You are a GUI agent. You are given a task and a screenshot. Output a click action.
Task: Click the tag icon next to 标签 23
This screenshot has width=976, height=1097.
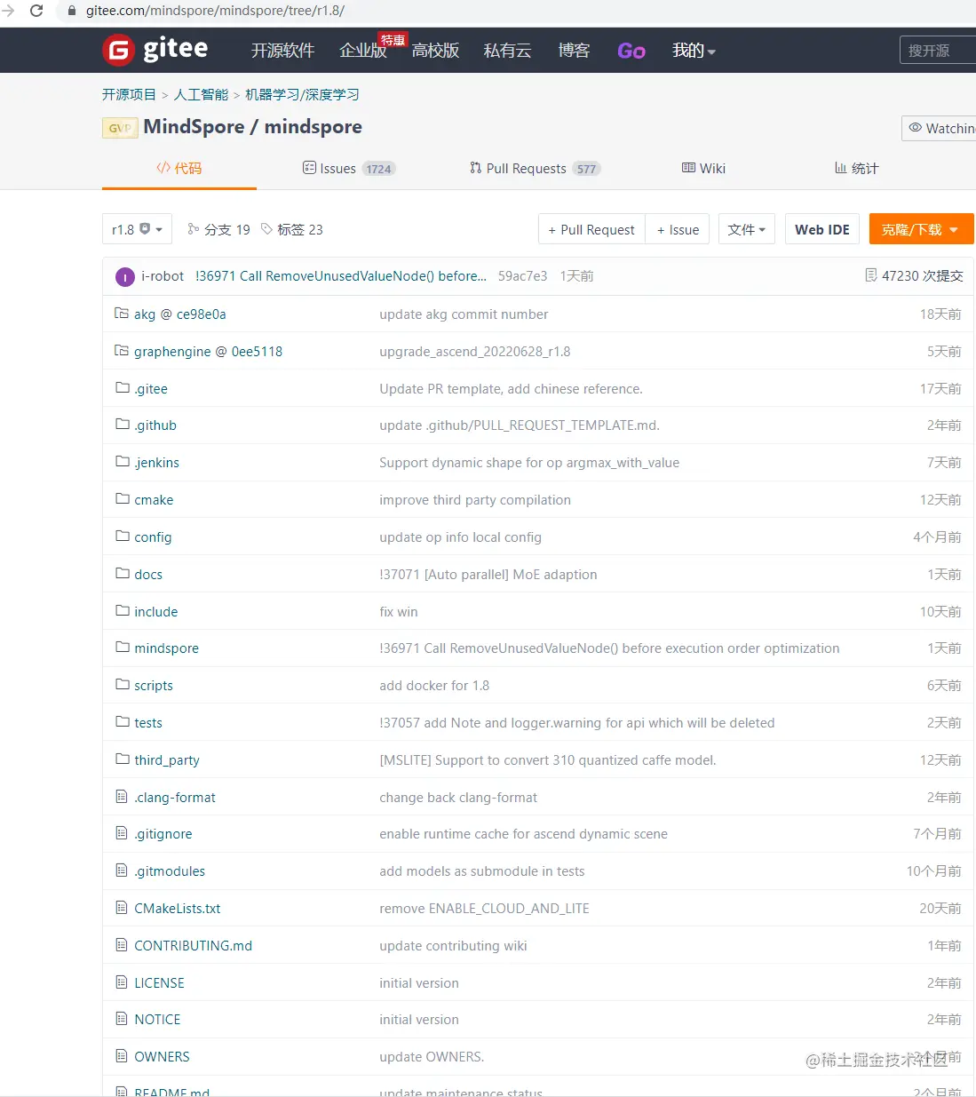coord(266,229)
